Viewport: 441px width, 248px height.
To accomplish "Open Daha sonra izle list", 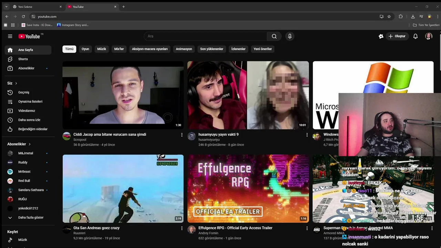I will [28, 120].
